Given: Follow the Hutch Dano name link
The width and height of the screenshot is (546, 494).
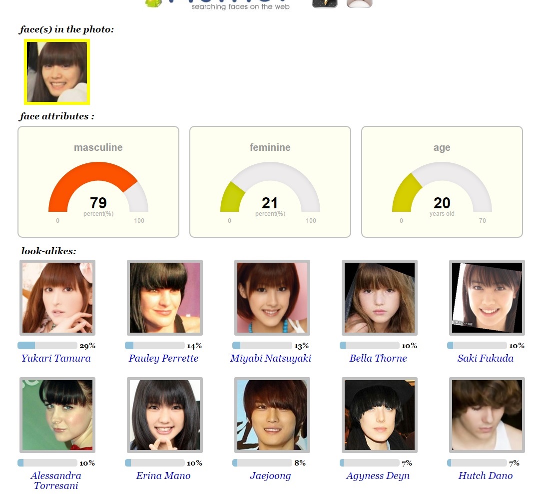Looking at the screenshot, I should pyautogui.click(x=486, y=476).
